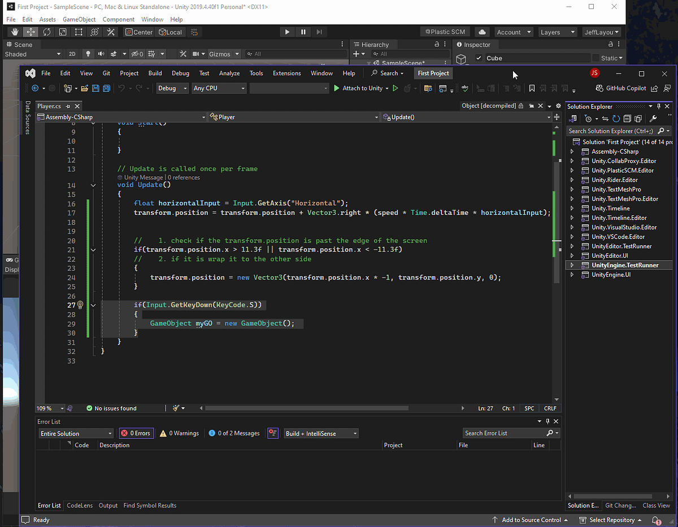Click the GitHub Copilot button

tap(621, 88)
